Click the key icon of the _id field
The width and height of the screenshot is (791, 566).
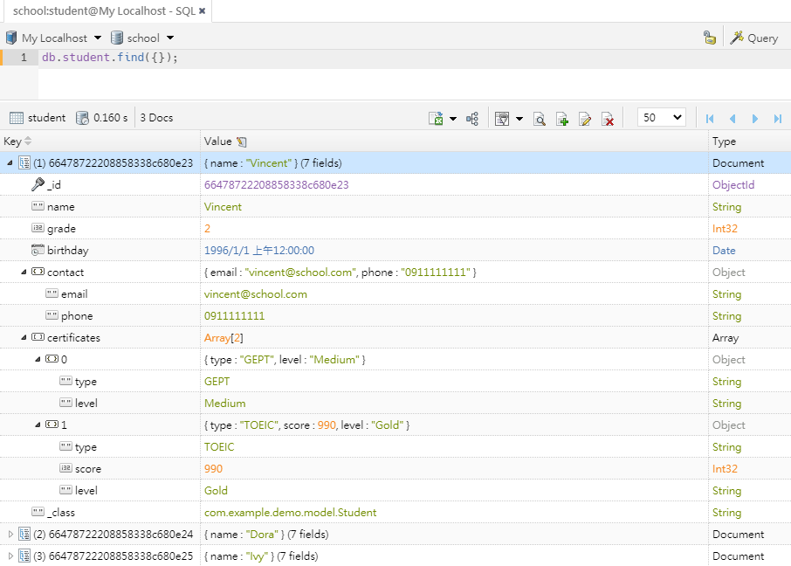38,184
